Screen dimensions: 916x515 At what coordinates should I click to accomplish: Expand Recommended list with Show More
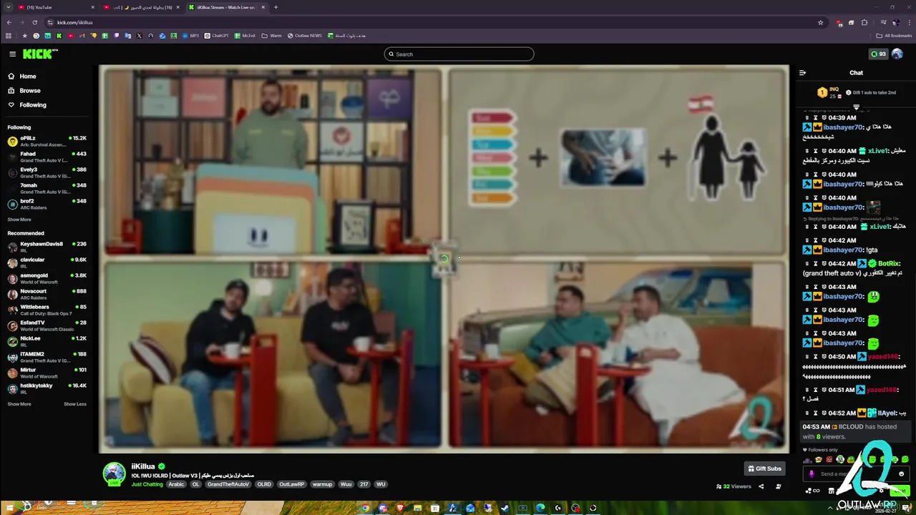point(19,404)
